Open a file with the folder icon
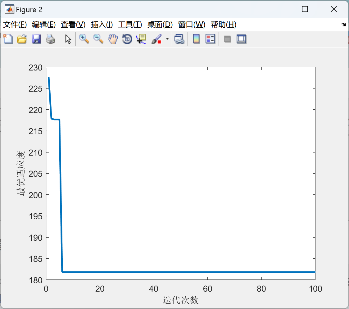349x309 pixels. 22,39
